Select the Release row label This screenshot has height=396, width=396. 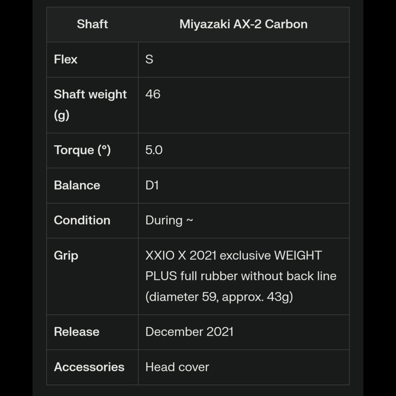tap(77, 332)
